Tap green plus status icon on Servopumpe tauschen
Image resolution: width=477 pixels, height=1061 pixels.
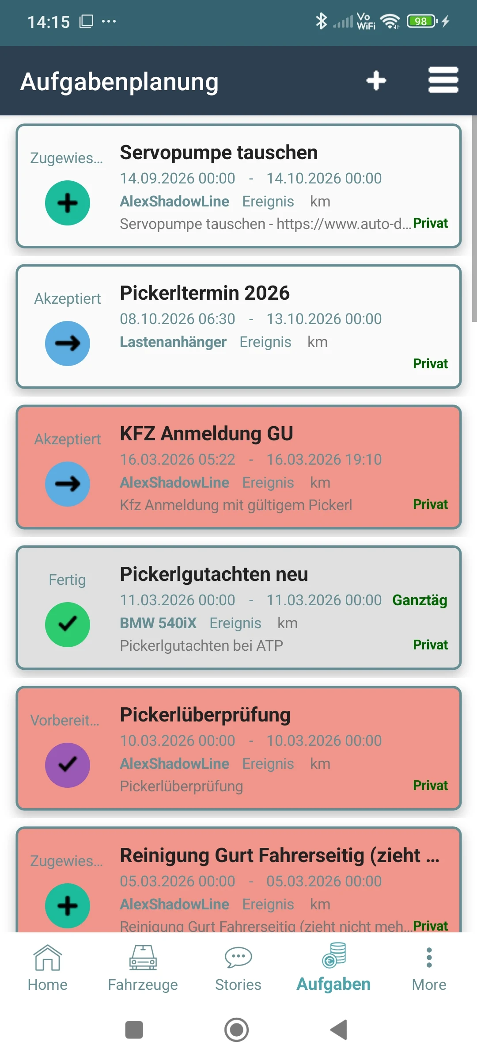click(x=68, y=203)
